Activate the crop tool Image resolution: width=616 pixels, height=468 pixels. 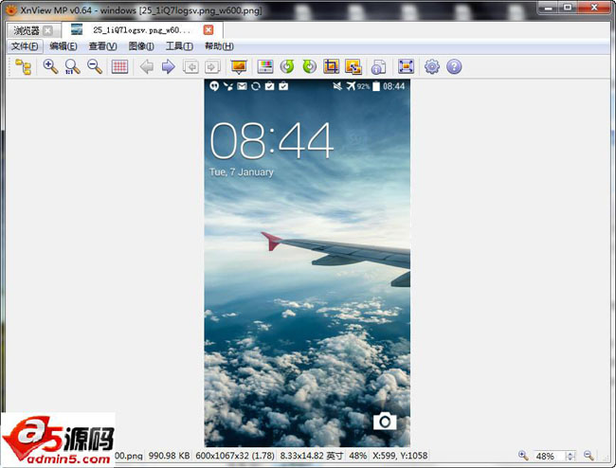coord(331,66)
